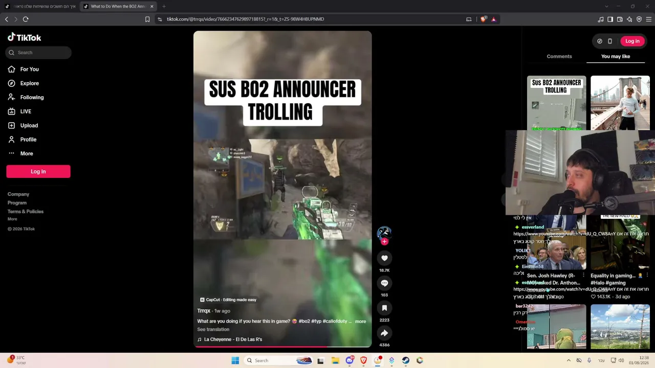Open the La Cheyenne - El De Las R's sound

pyautogui.click(x=233, y=339)
